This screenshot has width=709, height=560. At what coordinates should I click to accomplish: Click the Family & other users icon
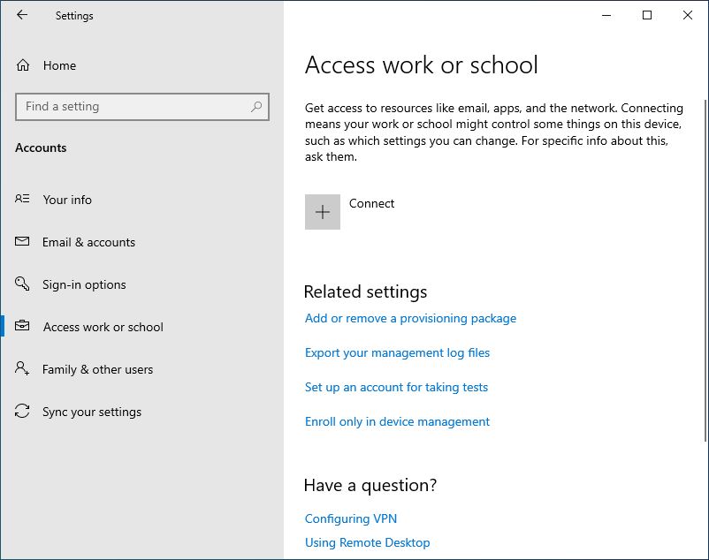tap(22, 369)
